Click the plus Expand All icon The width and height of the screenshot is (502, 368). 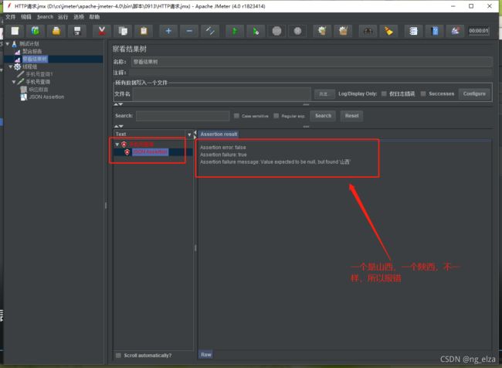click(168, 31)
